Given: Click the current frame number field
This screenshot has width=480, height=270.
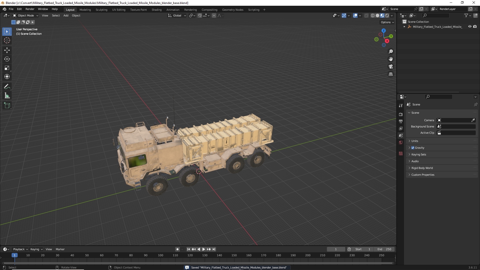Looking at the screenshot, I should [x=336, y=249].
